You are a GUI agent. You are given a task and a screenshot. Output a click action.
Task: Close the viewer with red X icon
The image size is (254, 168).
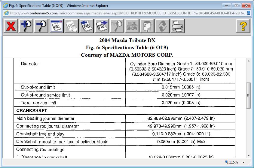(x=11, y=26)
